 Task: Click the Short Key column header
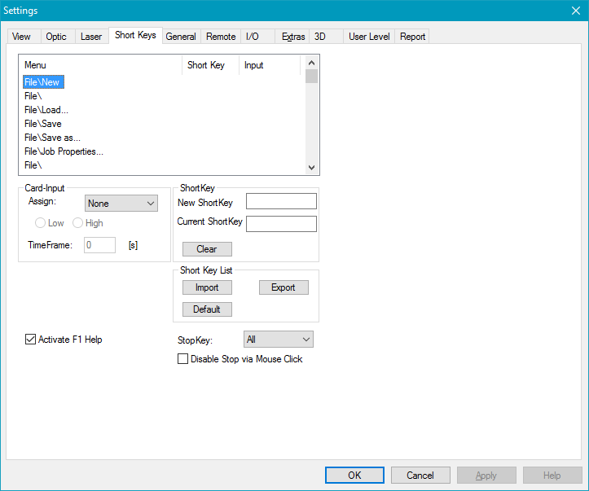click(x=206, y=65)
